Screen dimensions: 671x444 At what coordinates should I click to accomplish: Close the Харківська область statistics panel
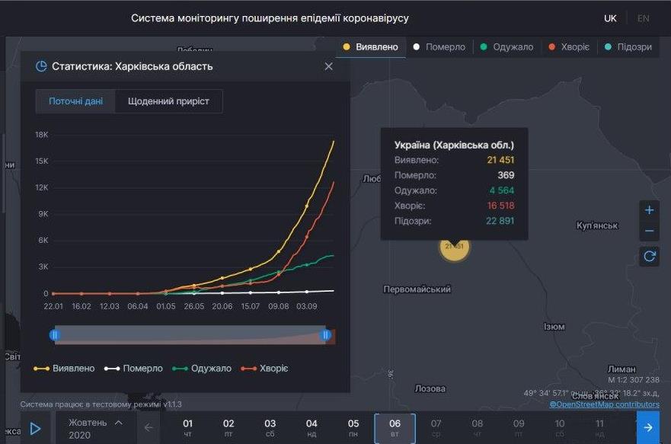tap(328, 66)
